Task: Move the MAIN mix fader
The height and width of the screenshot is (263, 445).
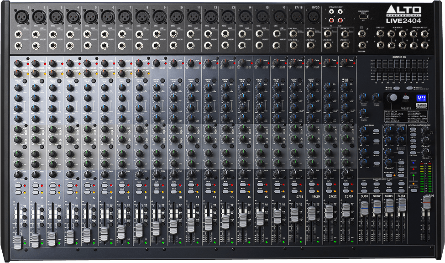Action: point(427,203)
